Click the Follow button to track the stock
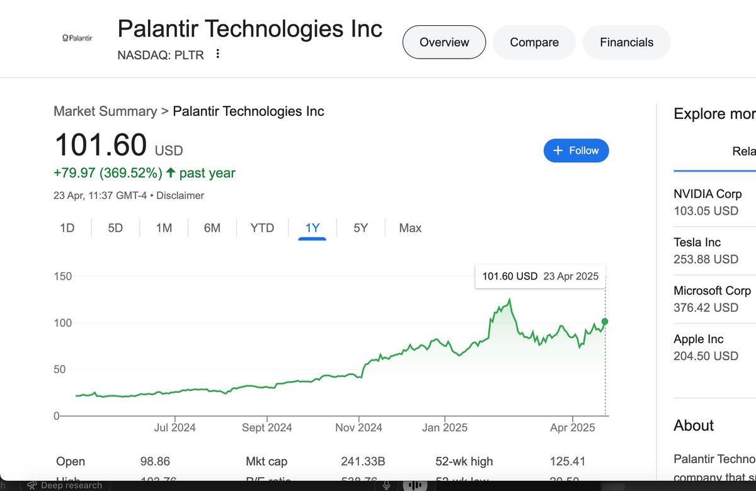 (x=576, y=150)
